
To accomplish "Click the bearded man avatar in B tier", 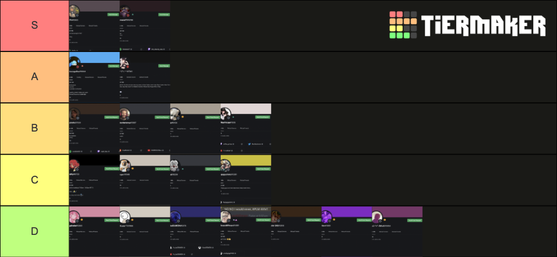I will point(124,114).
